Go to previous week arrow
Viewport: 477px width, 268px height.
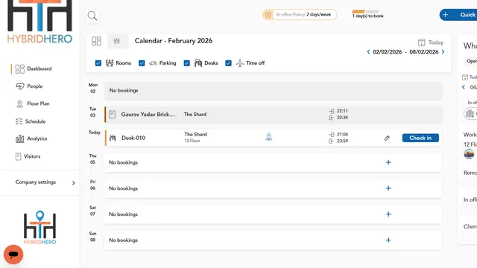point(368,51)
